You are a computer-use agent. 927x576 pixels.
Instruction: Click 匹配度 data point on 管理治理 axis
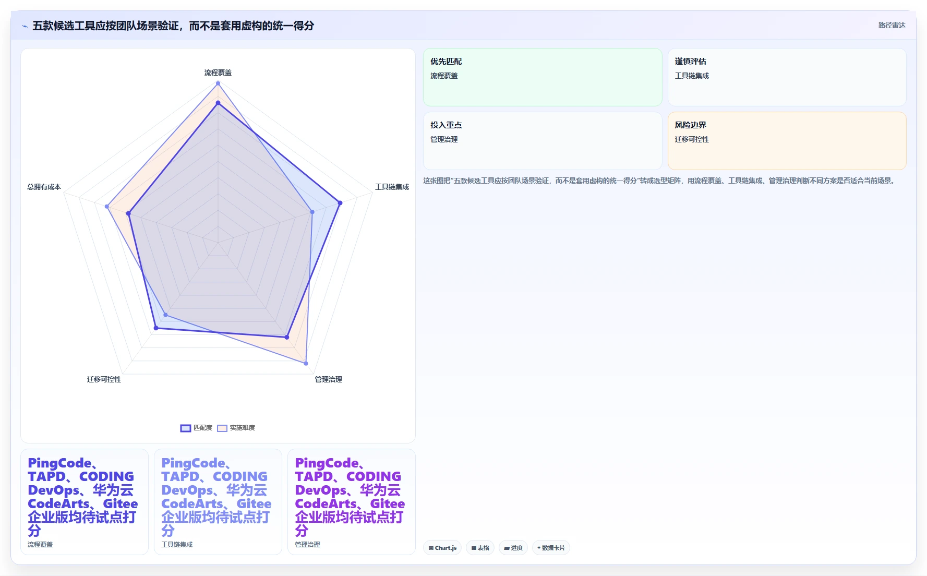(x=287, y=337)
